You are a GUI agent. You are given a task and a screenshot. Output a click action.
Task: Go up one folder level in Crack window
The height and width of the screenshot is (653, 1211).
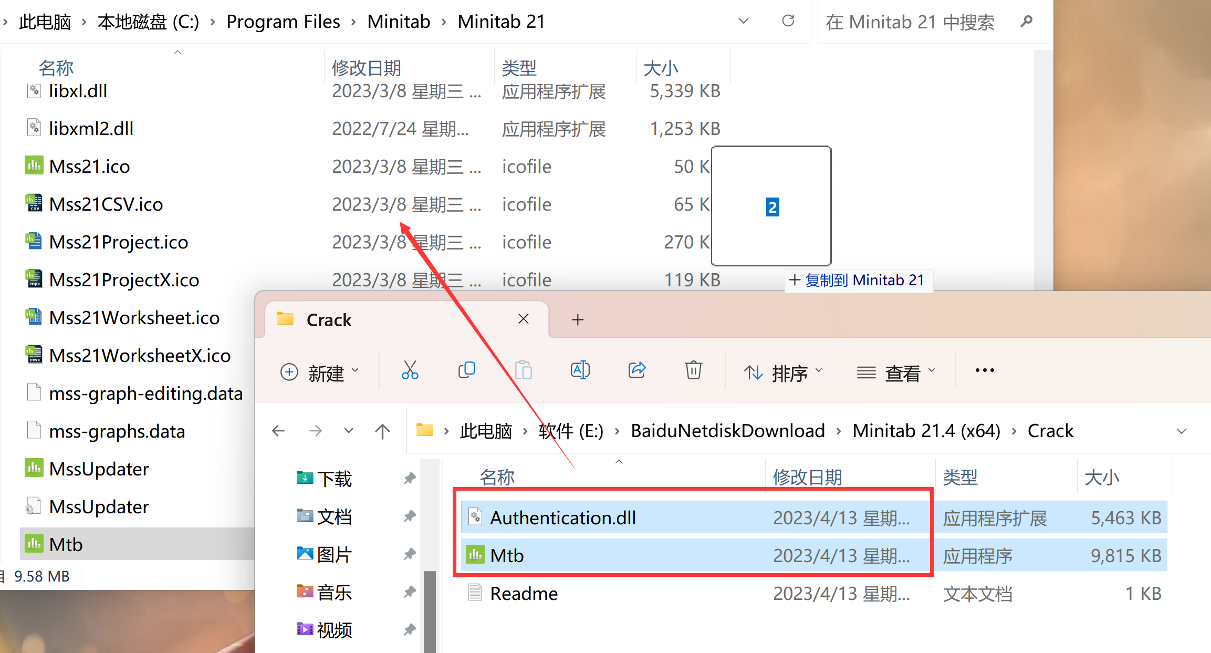[x=383, y=431]
